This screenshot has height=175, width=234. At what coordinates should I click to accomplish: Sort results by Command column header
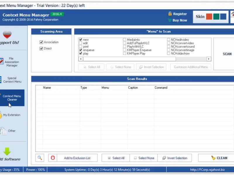coord(161,88)
